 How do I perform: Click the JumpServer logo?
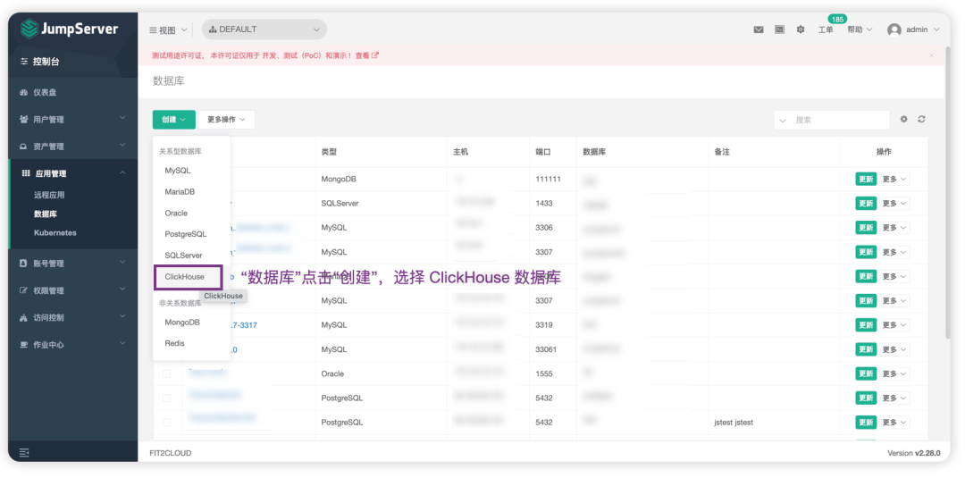click(69, 29)
